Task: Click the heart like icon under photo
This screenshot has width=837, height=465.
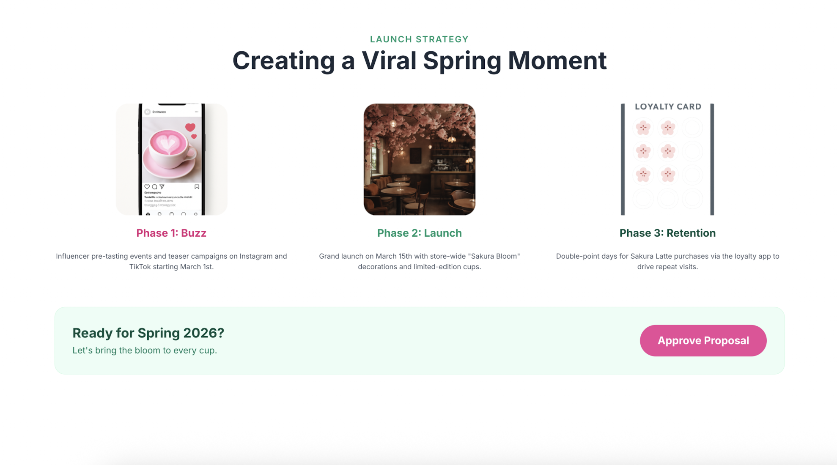Action: tap(147, 186)
